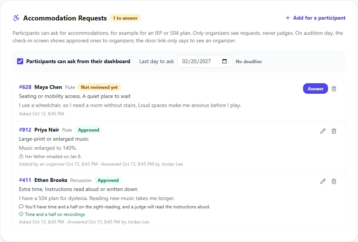358x242 pixels.
Task: Click the plus icon before Add for a participant
Action: 288,18
